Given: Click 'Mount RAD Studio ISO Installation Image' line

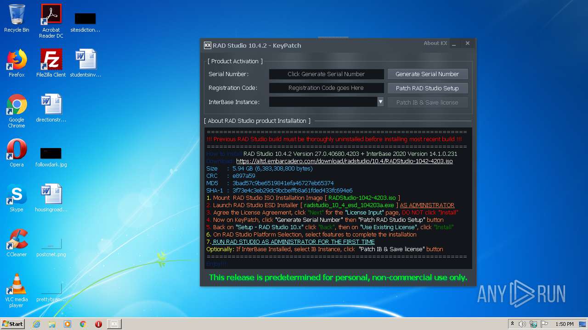Looking at the screenshot, I should (x=303, y=198).
